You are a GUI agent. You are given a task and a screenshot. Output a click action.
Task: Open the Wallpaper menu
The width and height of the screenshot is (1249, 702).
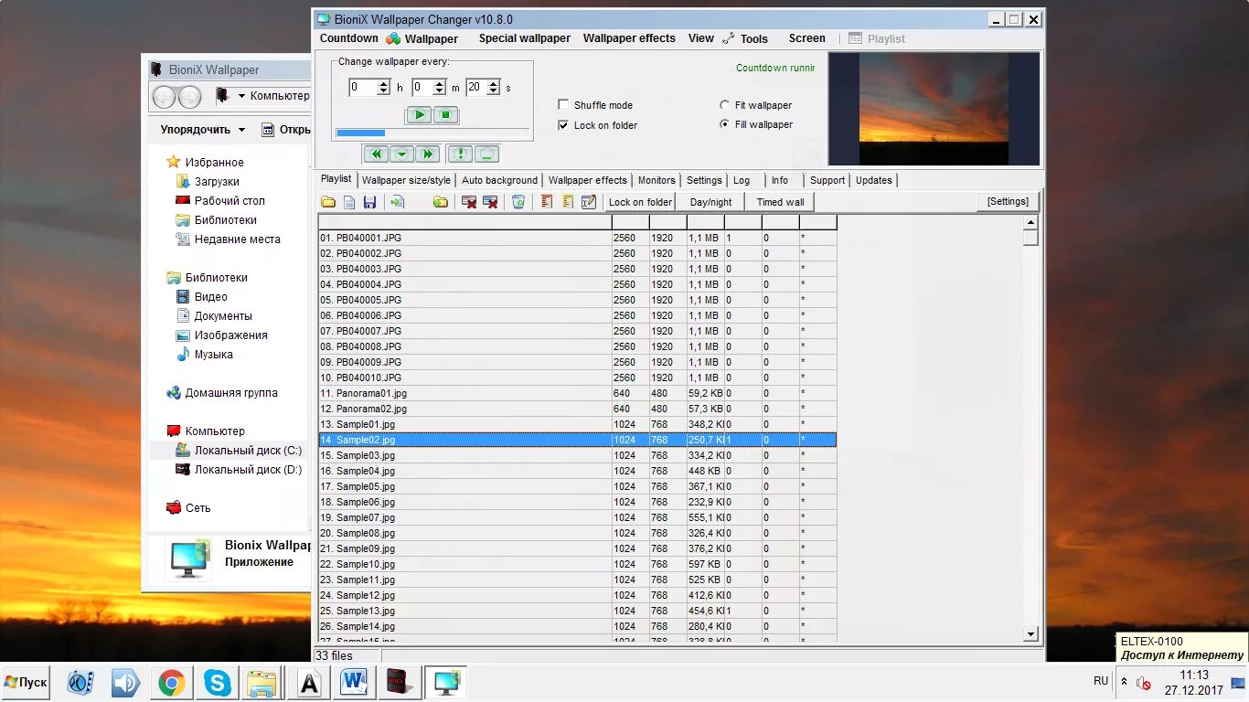coord(421,38)
